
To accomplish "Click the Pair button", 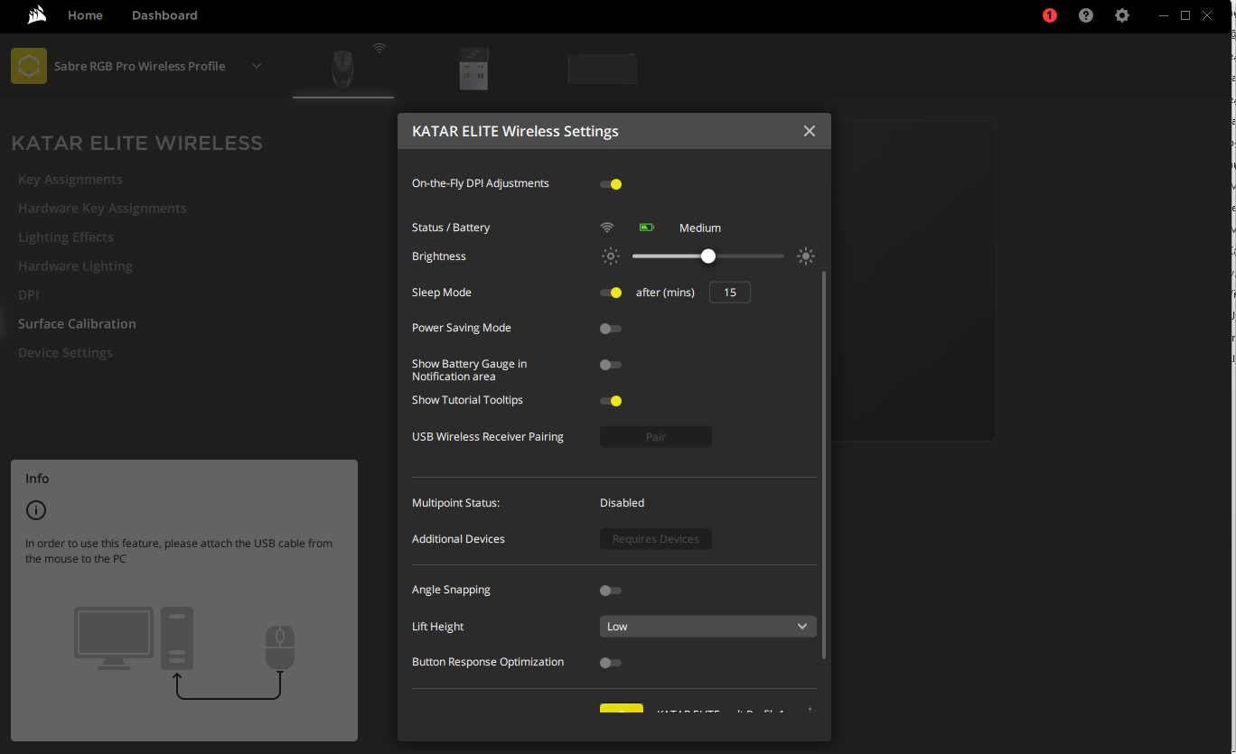I will (x=656, y=437).
